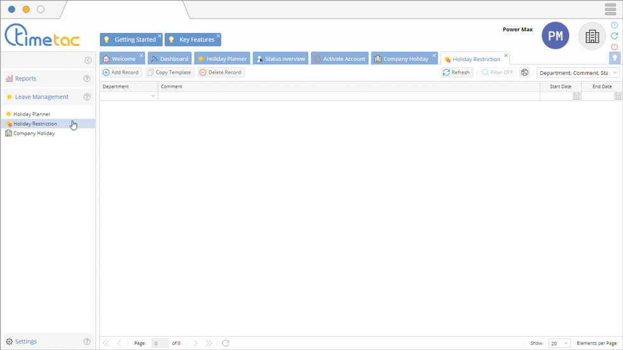Toggle the Filter OFF button
623x350 pixels.
click(498, 72)
